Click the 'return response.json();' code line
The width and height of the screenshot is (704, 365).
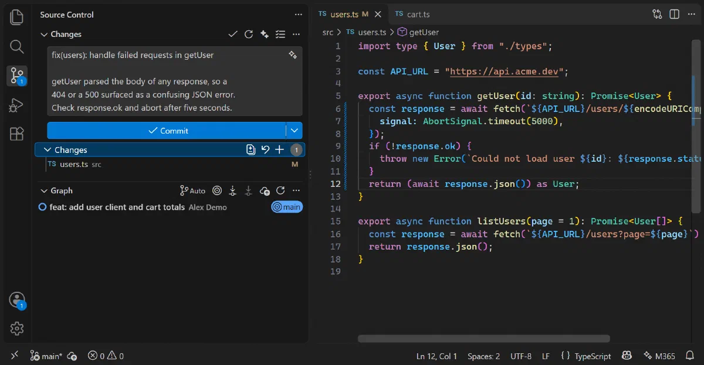point(431,247)
